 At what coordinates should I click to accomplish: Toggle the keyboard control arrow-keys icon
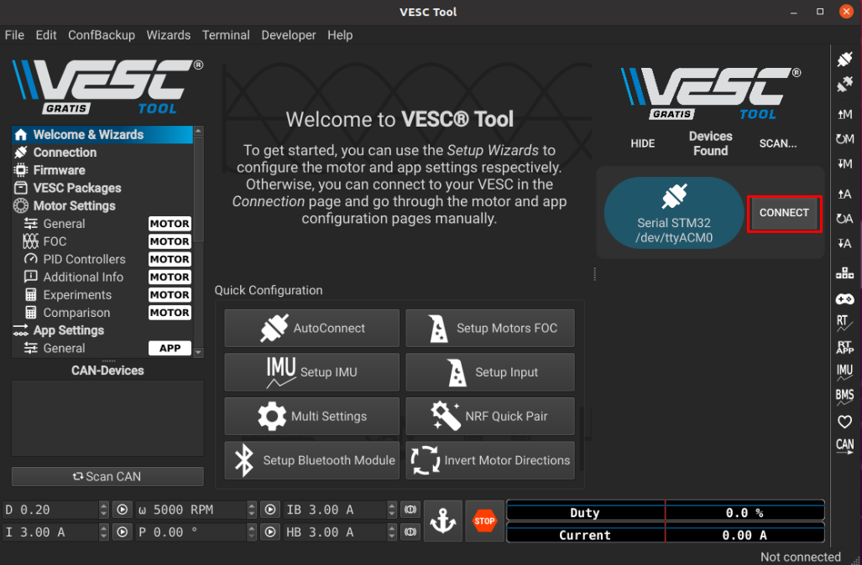(844, 273)
